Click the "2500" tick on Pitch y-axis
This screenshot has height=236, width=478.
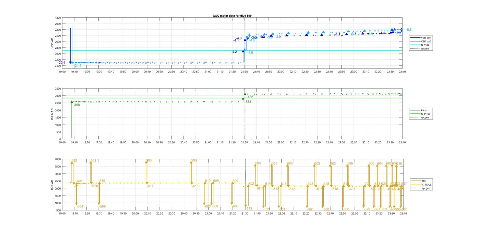tap(58, 103)
